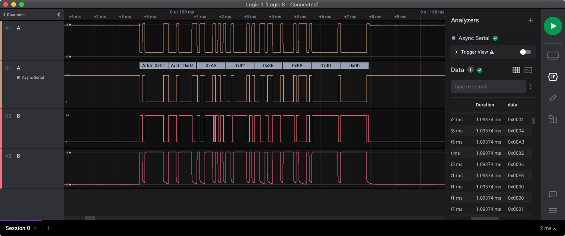Add a new analyzer with plus icon
The image size is (565, 236).
pos(531,20)
